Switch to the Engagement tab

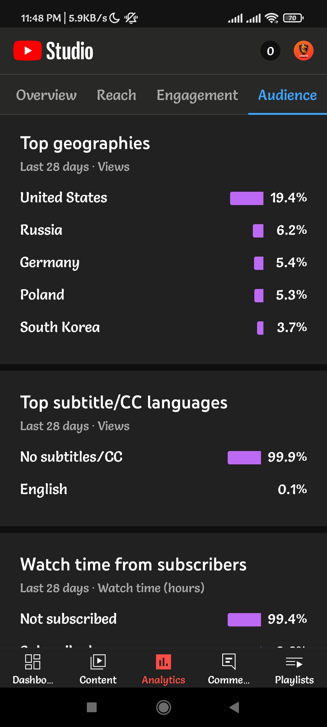click(x=197, y=96)
